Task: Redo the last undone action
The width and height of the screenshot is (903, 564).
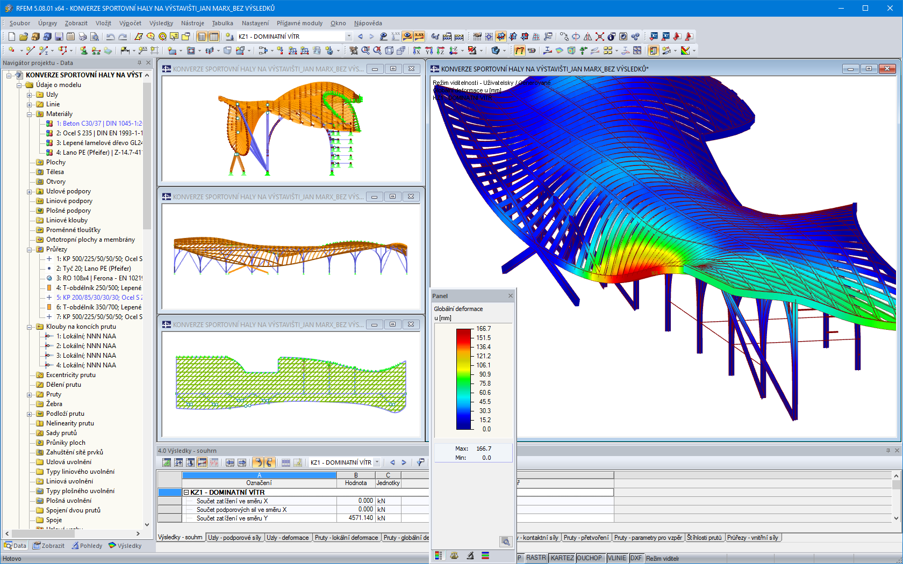Action: pyautogui.click(x=123, y=37)
